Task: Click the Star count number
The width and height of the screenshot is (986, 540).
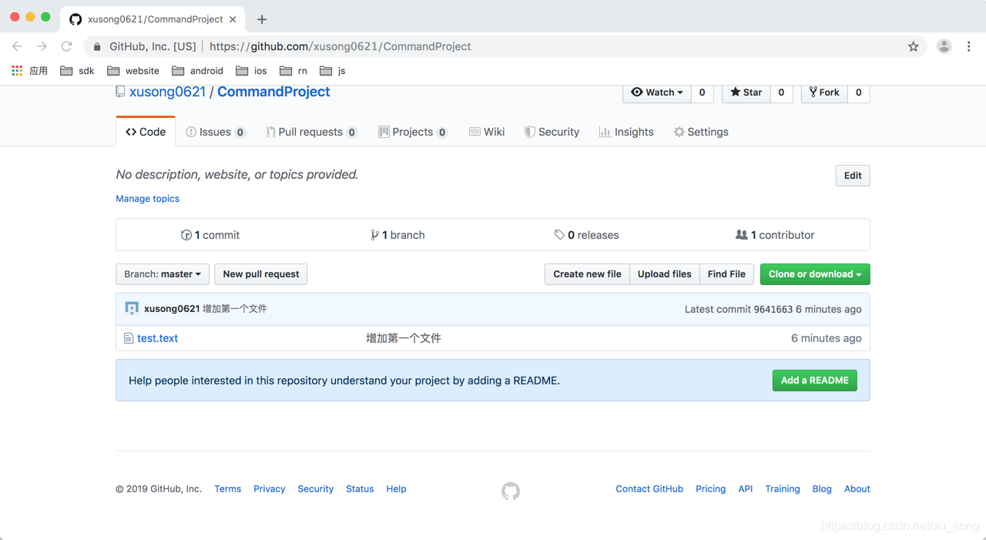Action: pos(781,92)
